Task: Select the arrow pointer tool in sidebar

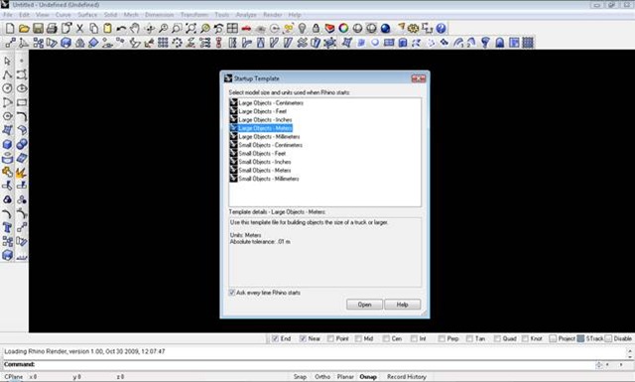Action: 7,62
